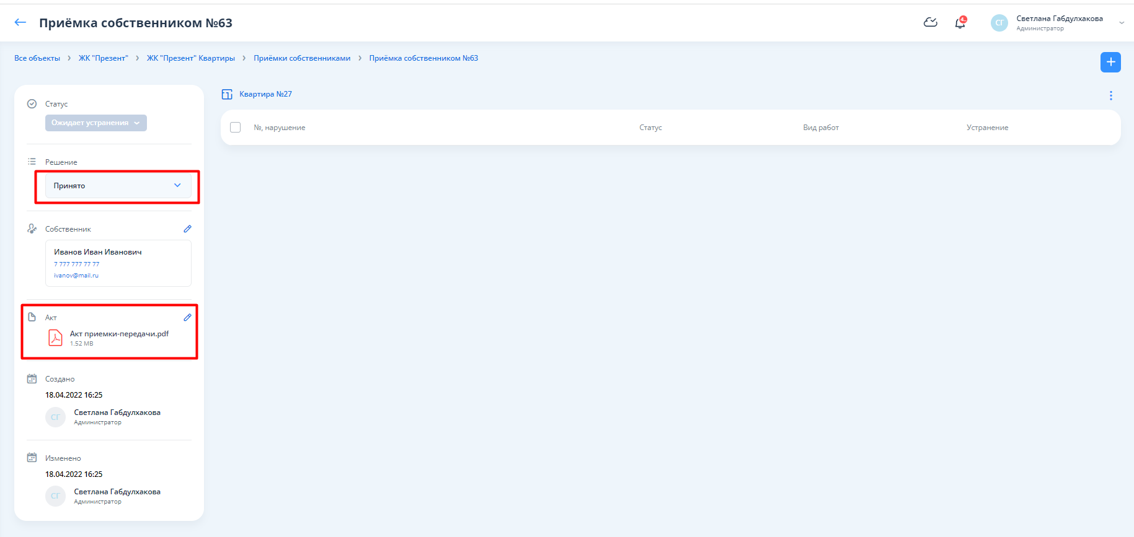Open Приёмки собственниками breadcrumb
Viewport: 1134px width, 537px height.
click(302, 58)
